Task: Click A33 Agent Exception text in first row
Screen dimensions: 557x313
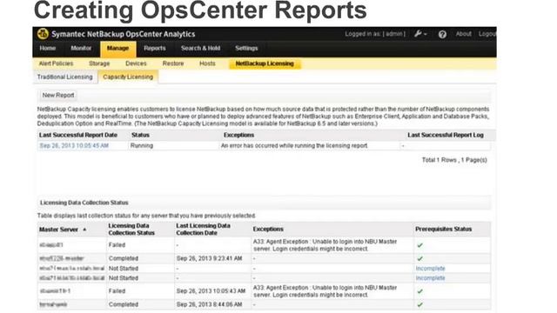Action: tap(325, 245)
